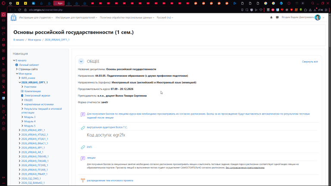Open Мои курсы breadcrumb link
331x186 pixels.
[34, 40]
